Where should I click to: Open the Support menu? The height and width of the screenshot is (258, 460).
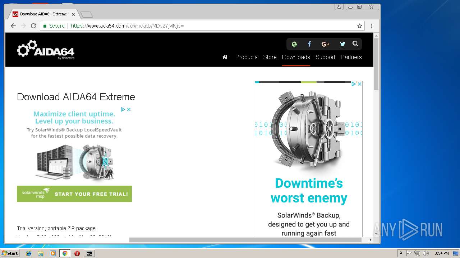pos(325,57)
